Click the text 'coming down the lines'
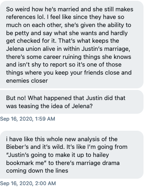Viewport: 154px width, 190px height. point(37,171)
